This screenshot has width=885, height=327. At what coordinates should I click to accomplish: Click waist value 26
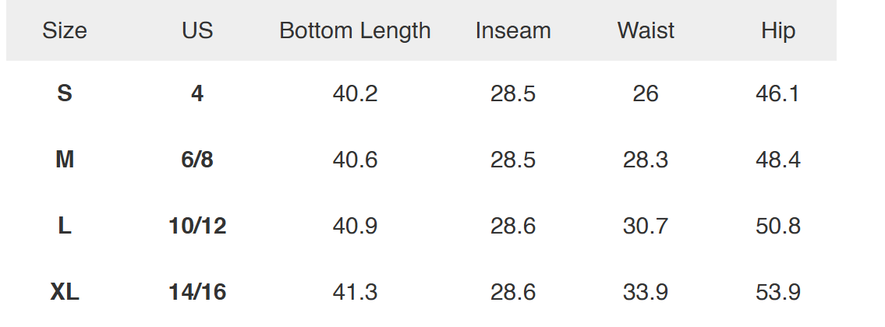click(x=646, y=94)
